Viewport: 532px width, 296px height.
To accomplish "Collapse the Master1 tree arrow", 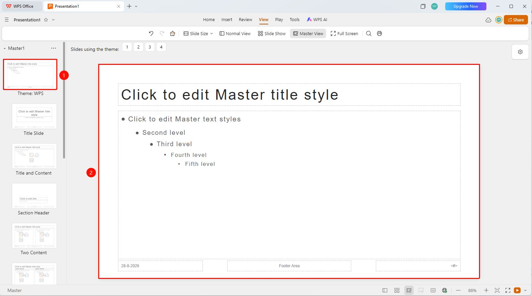I will click(x=5, y=48).
